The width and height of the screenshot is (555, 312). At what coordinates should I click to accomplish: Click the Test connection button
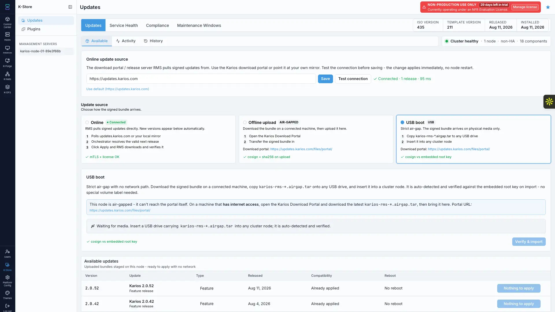pyautogui.click(x=353, y=79)
